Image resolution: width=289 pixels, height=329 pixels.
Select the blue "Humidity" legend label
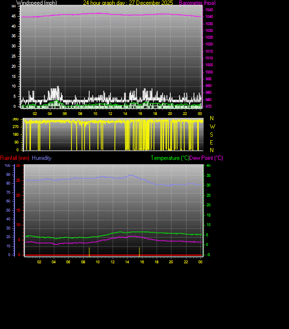[x=41, y=158]
